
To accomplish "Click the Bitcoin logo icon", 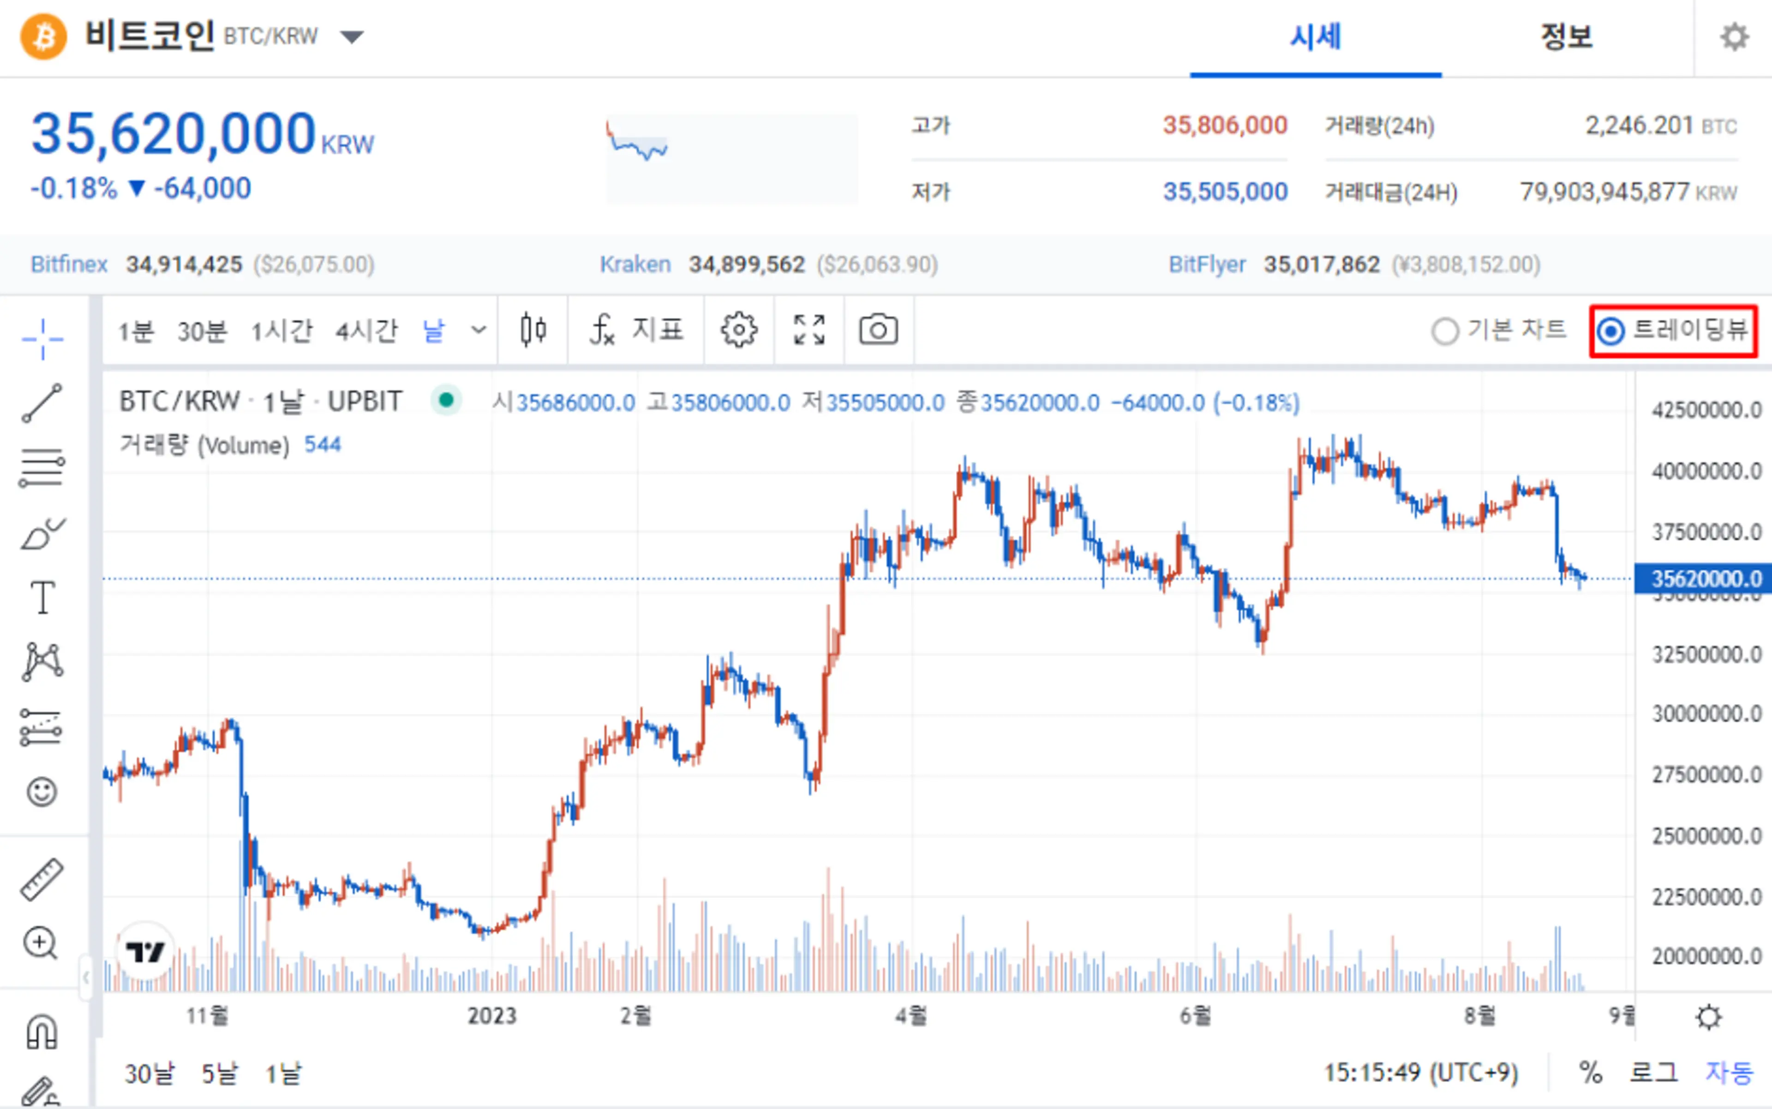I will [x=43, y=36].
